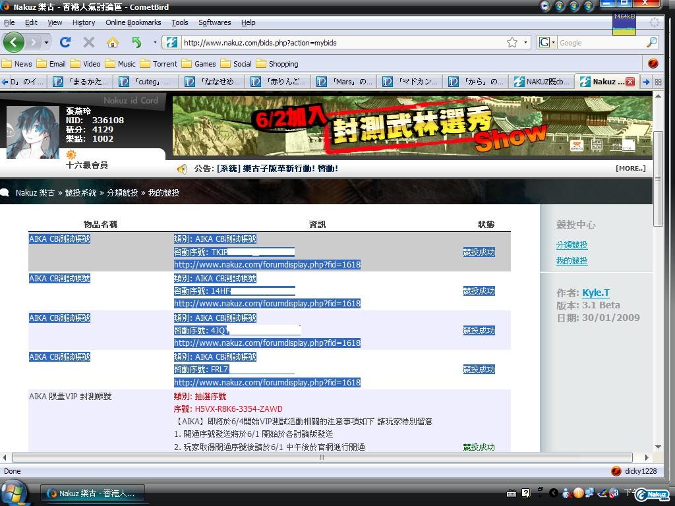The width and height of the screenshot is (675, 506).
Task: Open the back/forward history dropdown arrow
Action: 45,43
